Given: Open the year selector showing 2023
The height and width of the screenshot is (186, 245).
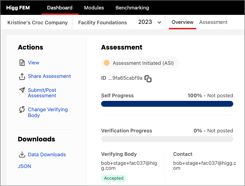Looking at the screenshot, I should tap(150, 22).
